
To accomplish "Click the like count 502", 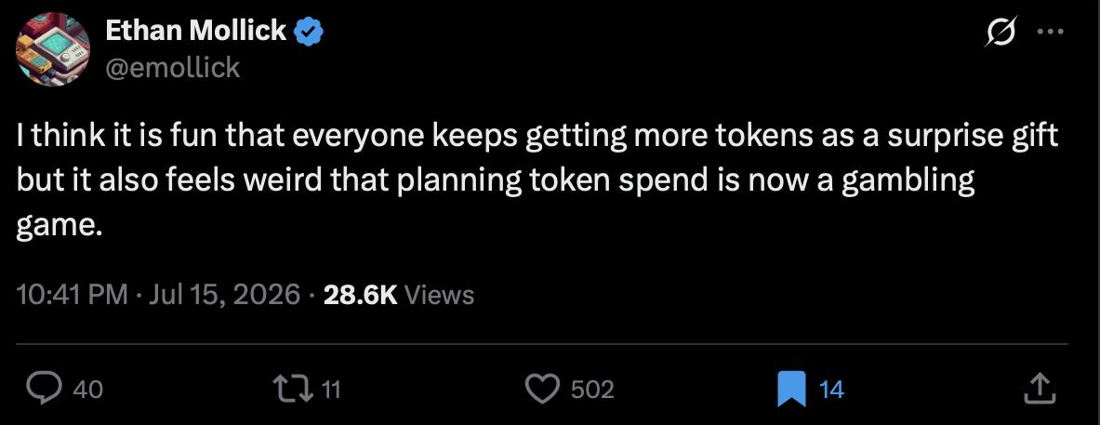I will [593, 390].
